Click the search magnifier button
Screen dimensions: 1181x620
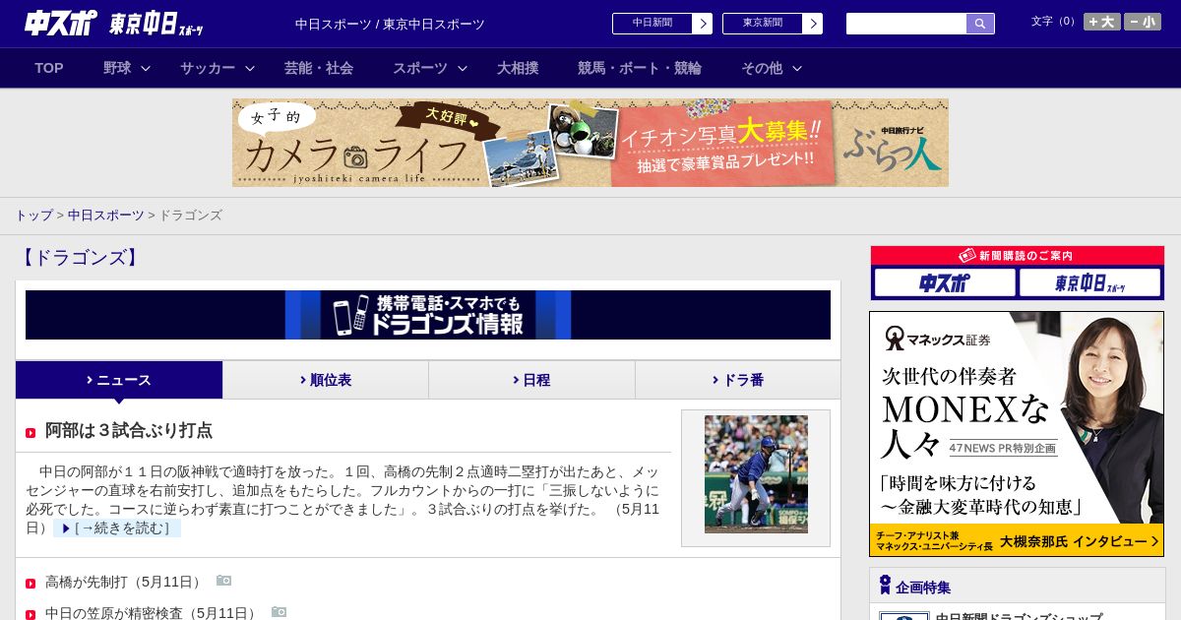[980, 24]
